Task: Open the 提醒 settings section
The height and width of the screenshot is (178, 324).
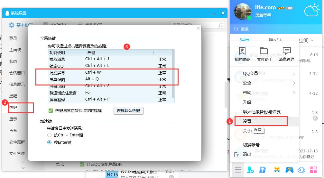Action: click(13, 96)
